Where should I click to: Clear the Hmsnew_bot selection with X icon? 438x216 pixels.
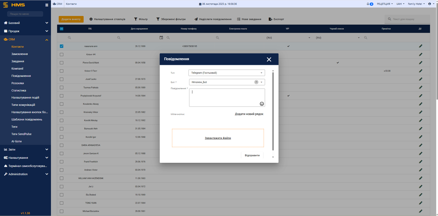click(x=256, y=82)
